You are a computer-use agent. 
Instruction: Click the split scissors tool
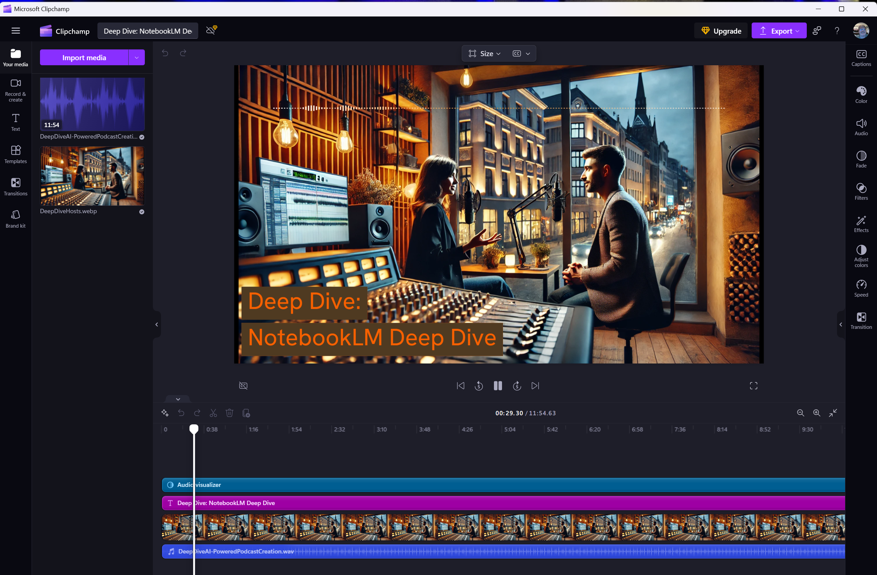pos(213,413)
